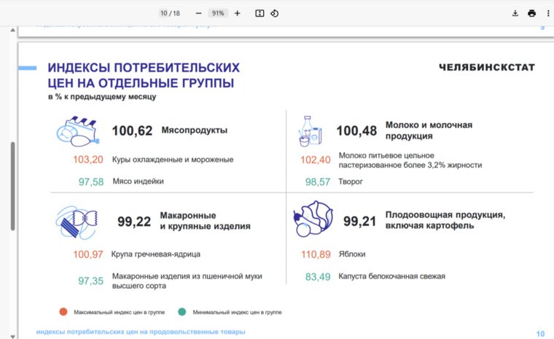Click the Мясопродукты group heading
Viewport: 554px width, 339px height.
[194, 130]
